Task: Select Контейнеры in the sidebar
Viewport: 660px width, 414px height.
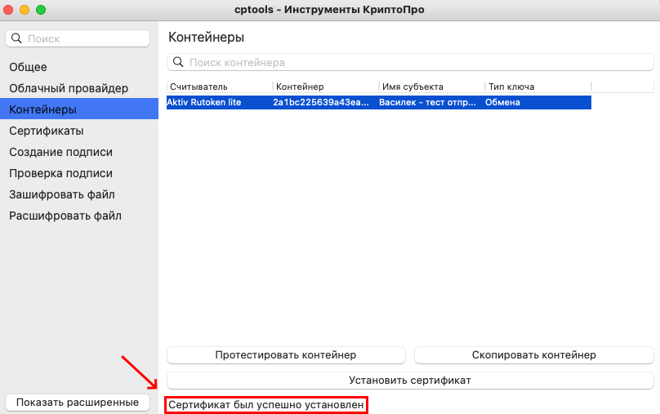Action: (x=79, y=109)
